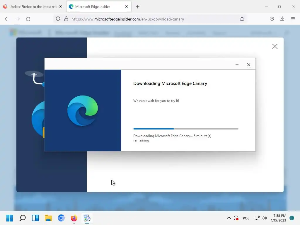
Task: Open the Save to Pocket icon
Action: click(272, 19)
